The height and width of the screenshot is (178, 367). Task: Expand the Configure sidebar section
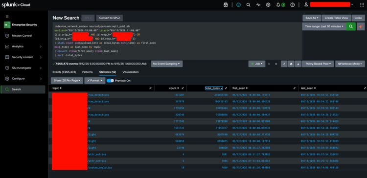click(x=23, y=79)
